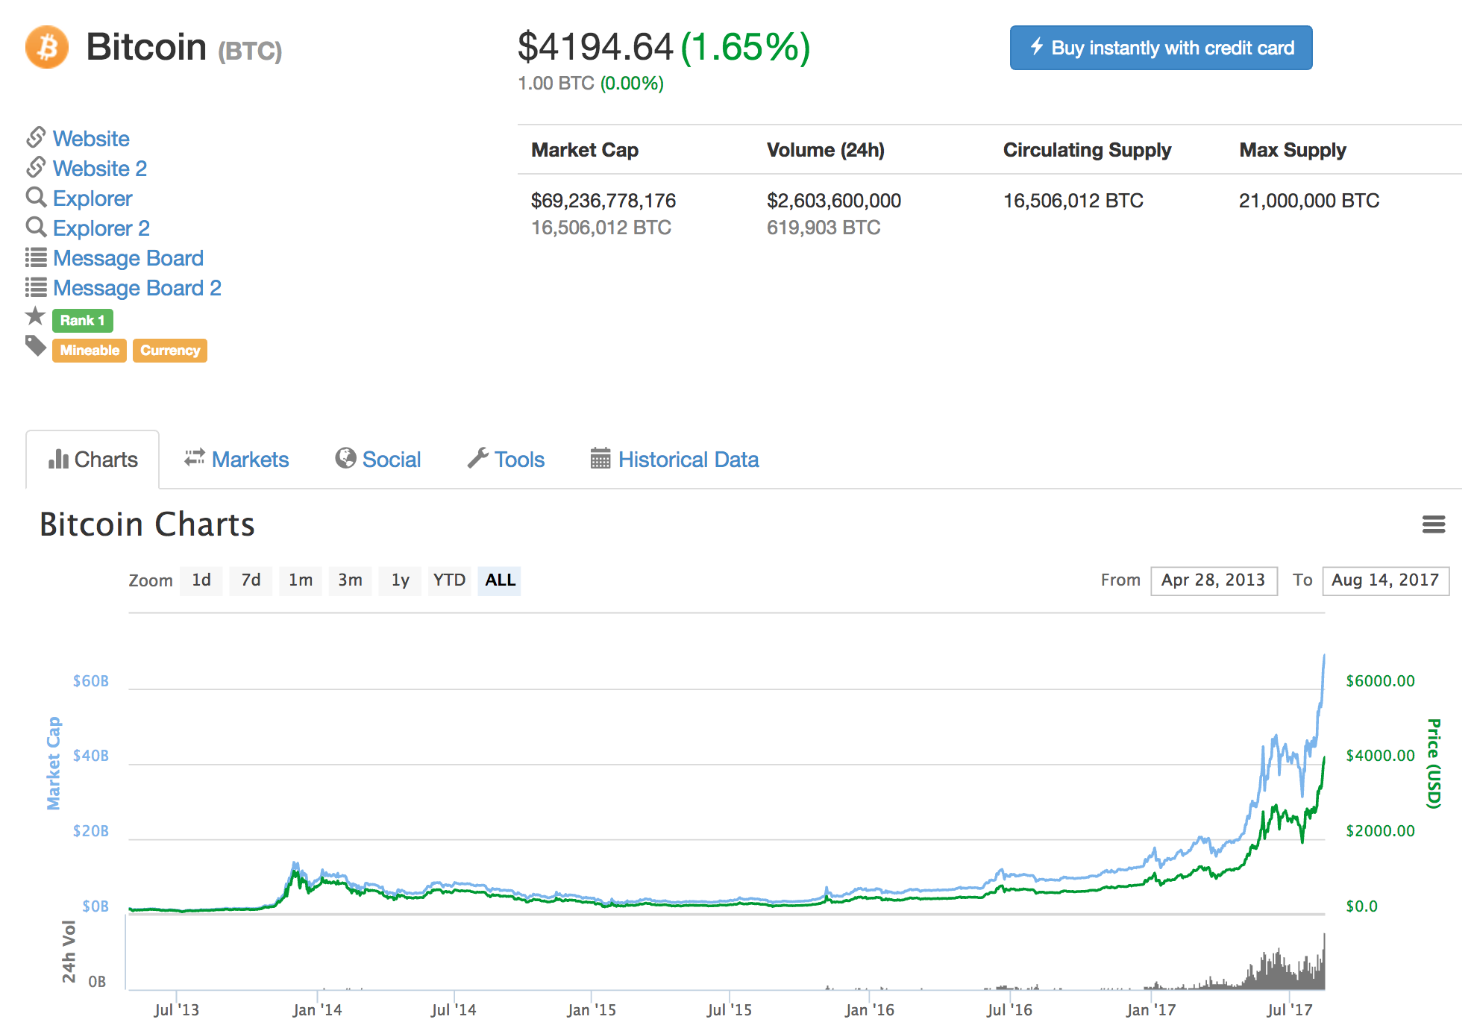Open the Markets tab
This screenshot has width=1474, height=1034.
click(x=236, y=460)
